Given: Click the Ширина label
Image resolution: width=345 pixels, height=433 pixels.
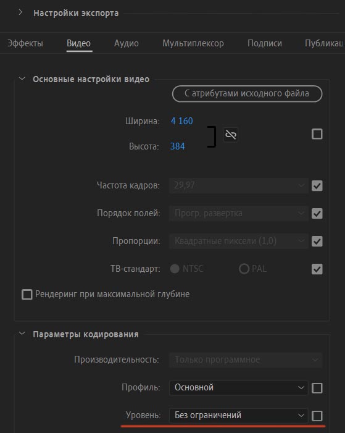Looking at the screenshot, I should pos(143,121).
